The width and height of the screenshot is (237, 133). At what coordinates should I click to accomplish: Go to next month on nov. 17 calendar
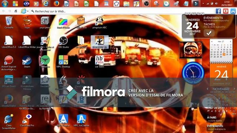[x=230, y=41]
